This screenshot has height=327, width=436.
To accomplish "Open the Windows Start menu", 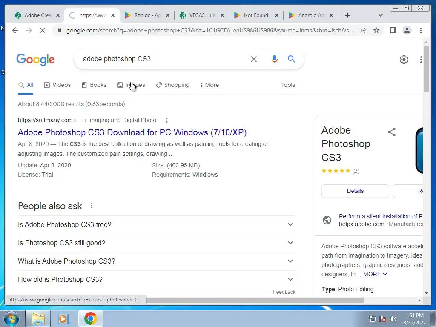I will click(11, 318).
